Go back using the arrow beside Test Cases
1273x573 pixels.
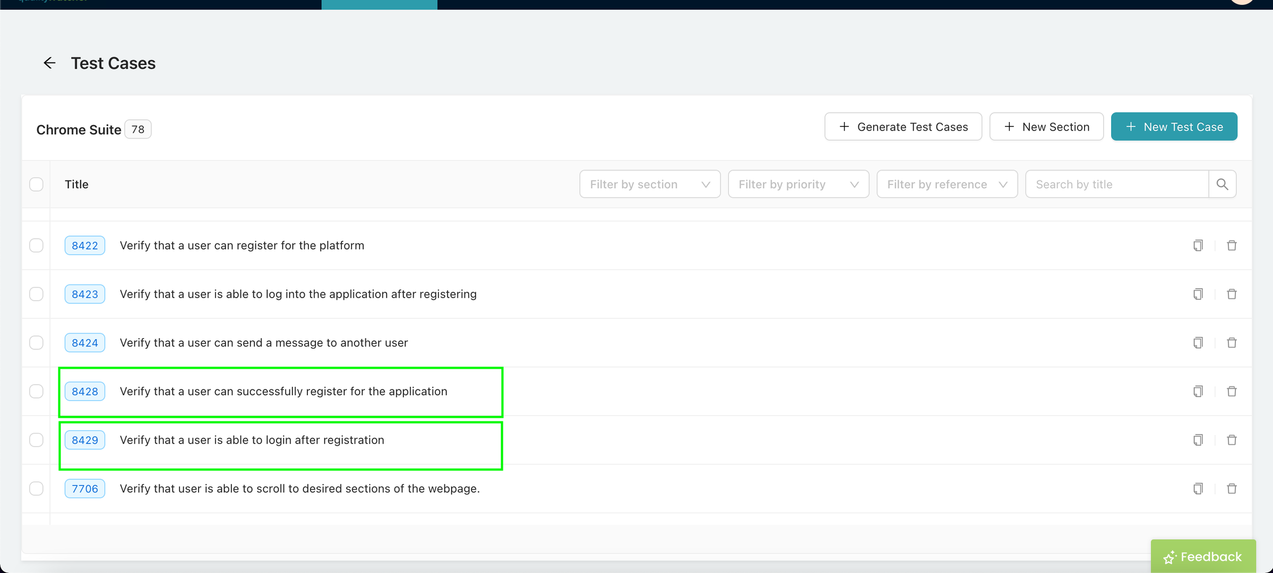[49, 63]
